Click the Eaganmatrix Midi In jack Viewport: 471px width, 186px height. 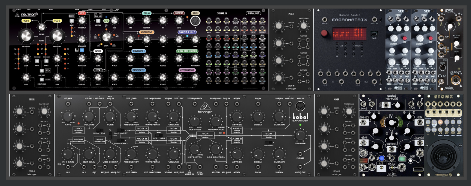pyautogui.click(x=325, y=20)
